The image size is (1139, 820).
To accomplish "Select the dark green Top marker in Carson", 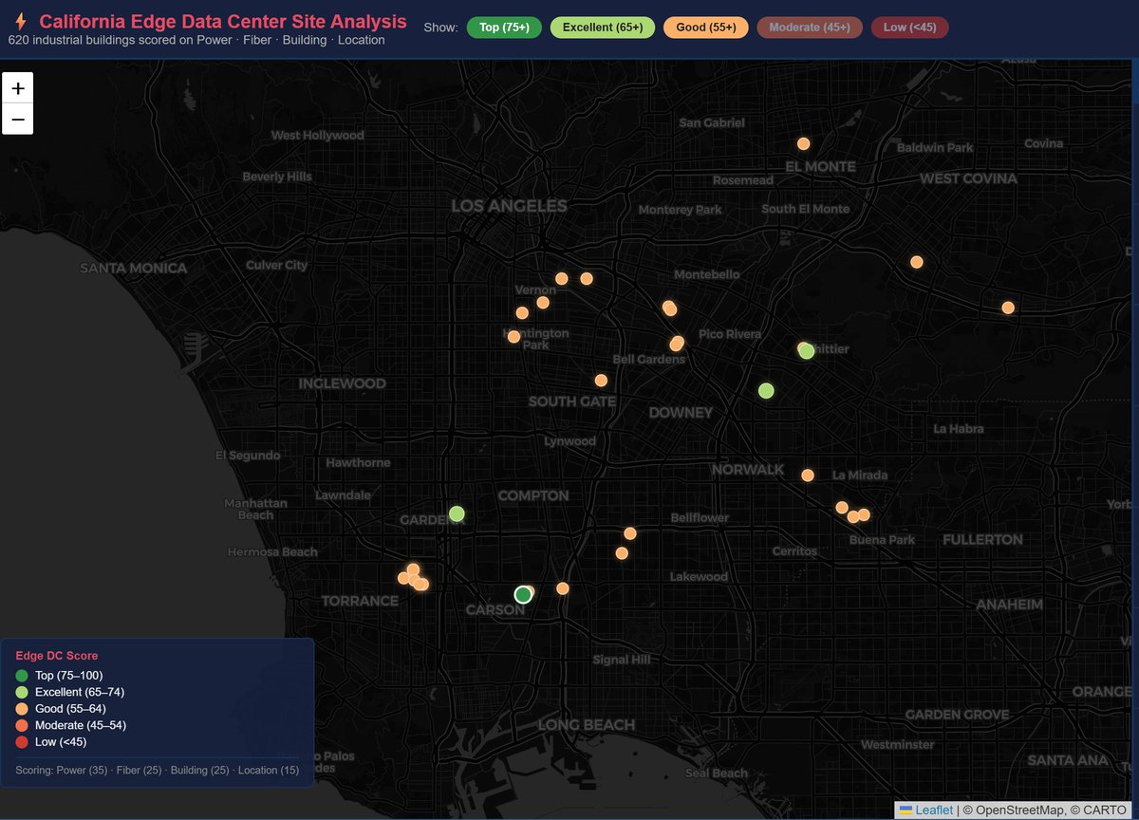I will (523, 594).
